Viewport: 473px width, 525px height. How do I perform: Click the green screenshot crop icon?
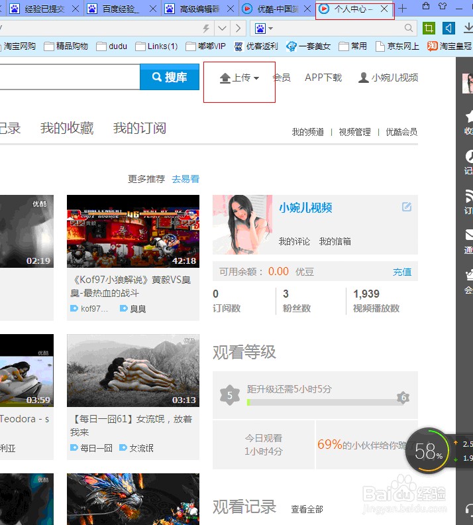[429, 28]
